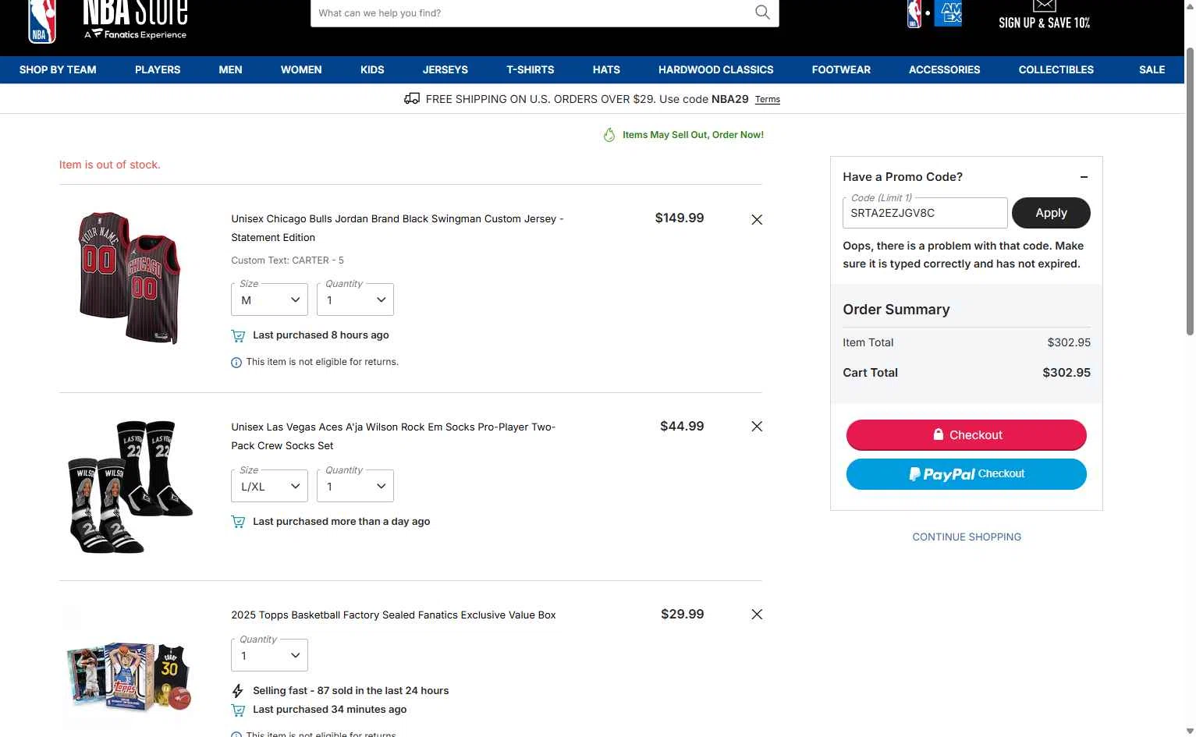Click the Item Total $302.95 amount
1196x737 pixels.
(1069, 342)
